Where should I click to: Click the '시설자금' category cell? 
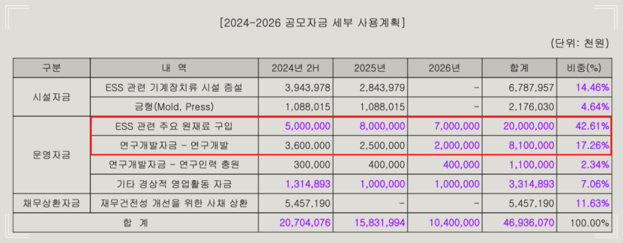[51, 97]
